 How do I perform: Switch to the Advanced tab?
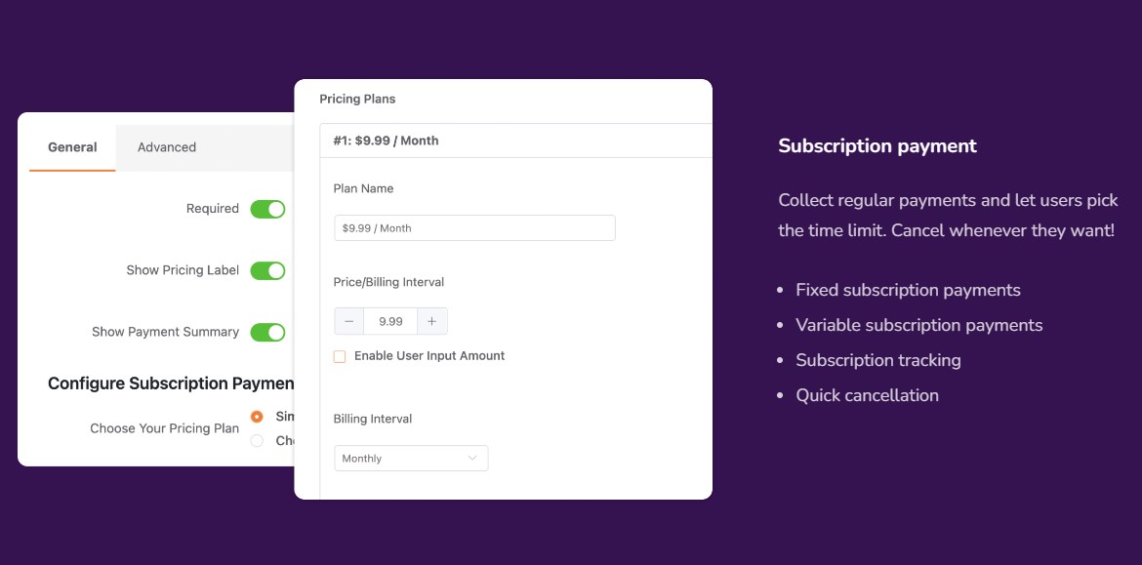tap(165, 146)
